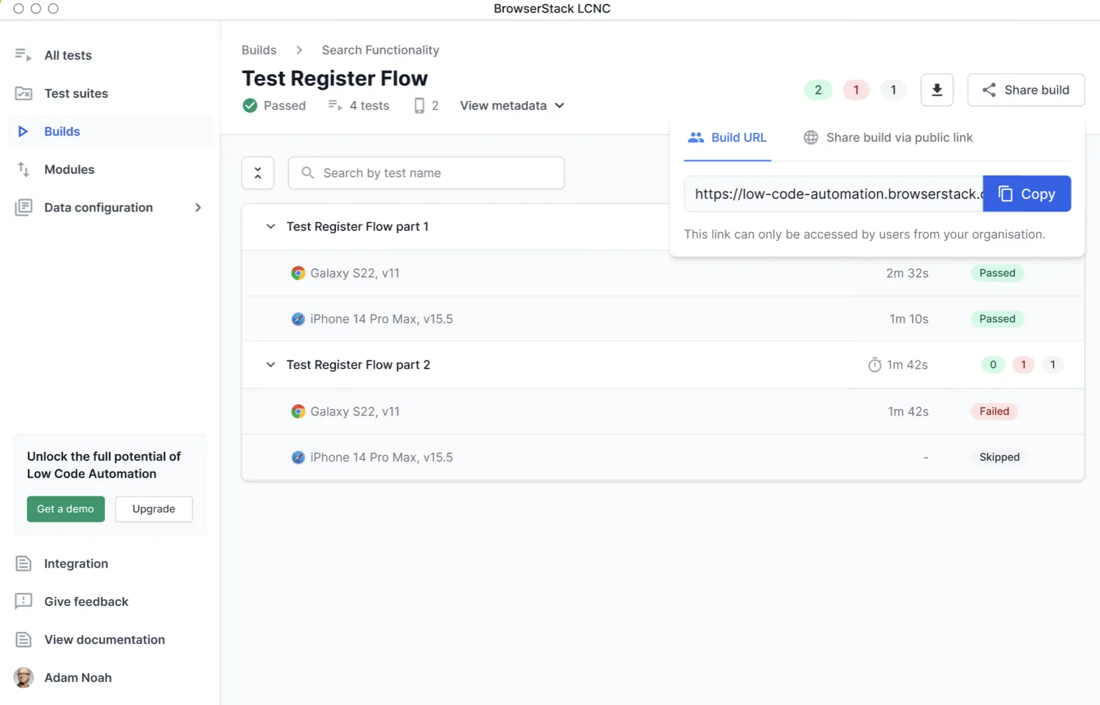Image resolution: width=1100 pixels, height=705 pixels.
Task: Switch to Share build via public link tab
Action: [888, 137]
